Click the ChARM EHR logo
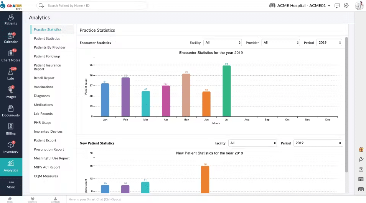The width and height of the screenshot is (366, 203). point(11,6)
